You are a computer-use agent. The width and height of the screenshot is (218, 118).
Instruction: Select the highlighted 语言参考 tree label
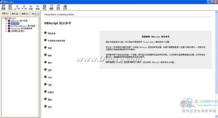[x=15, y=23]
